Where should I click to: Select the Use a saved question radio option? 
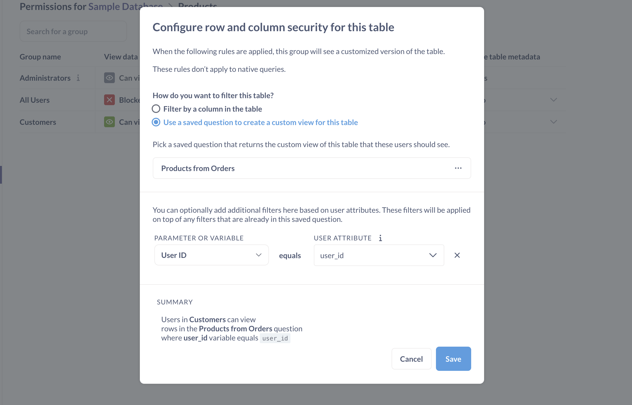point(156,122)
